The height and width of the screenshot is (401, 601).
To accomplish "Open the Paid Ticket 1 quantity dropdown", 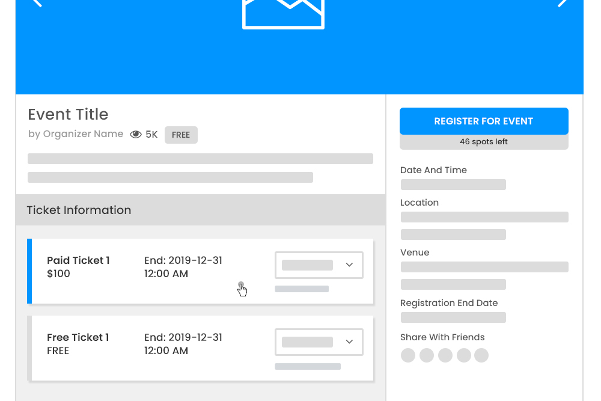I will point(319,265).
